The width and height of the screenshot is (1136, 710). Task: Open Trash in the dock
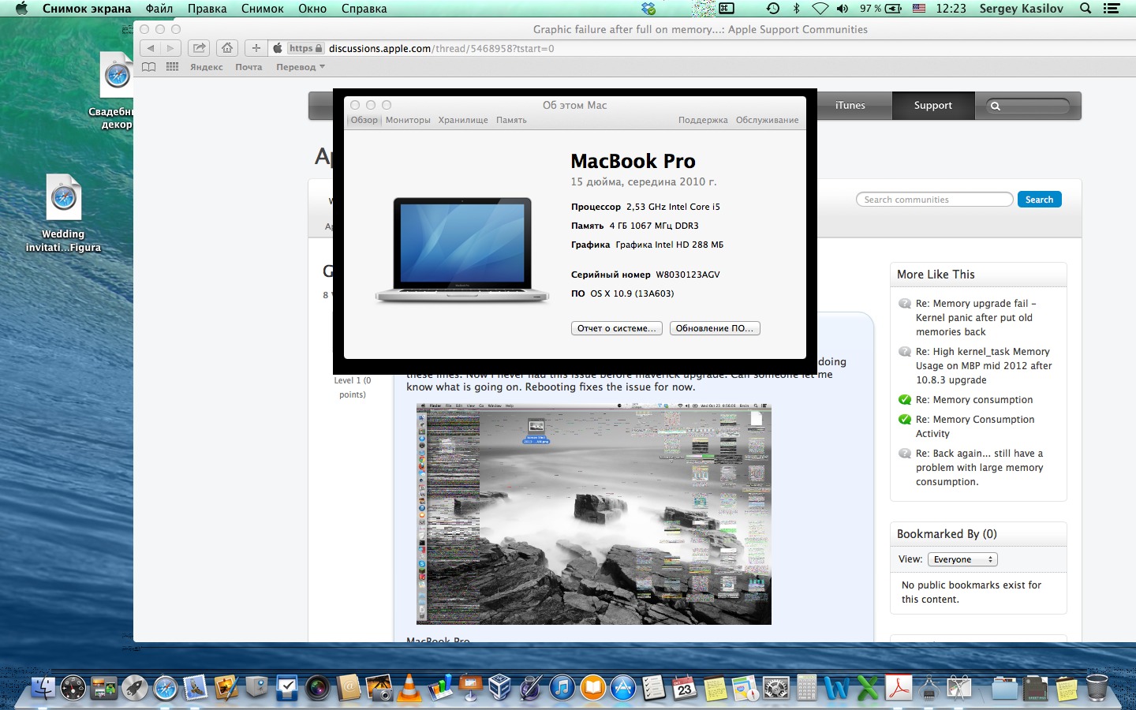1097,688
